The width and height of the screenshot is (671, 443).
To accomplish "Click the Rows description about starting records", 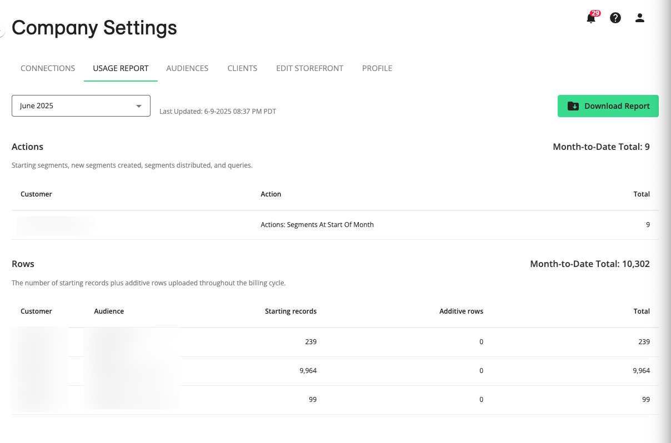I will 148,283.
